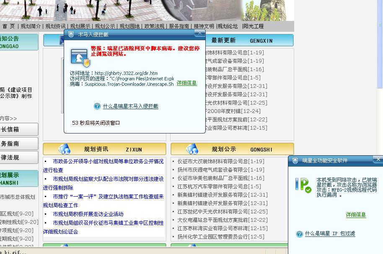Open 阳光工程 navigation item
Viewport: 383px width, 254px height.
[254, 26]
